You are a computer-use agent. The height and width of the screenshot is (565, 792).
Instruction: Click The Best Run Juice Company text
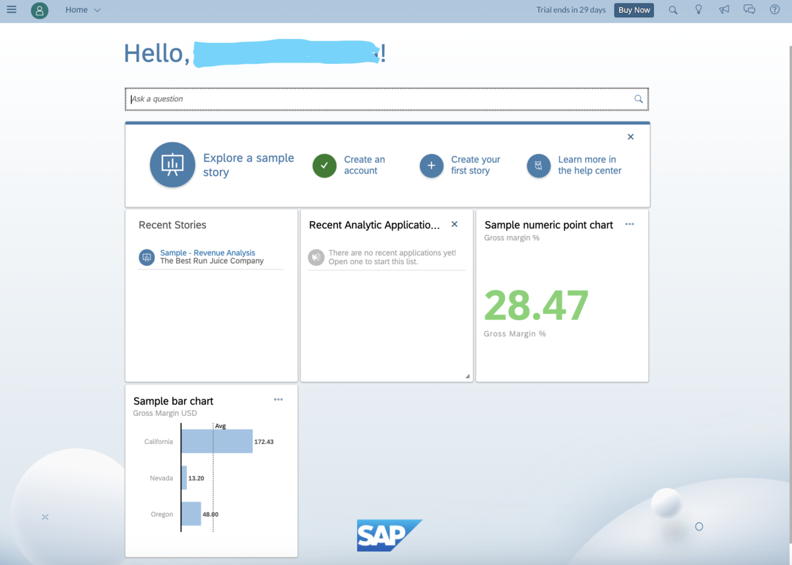point(212,261)
